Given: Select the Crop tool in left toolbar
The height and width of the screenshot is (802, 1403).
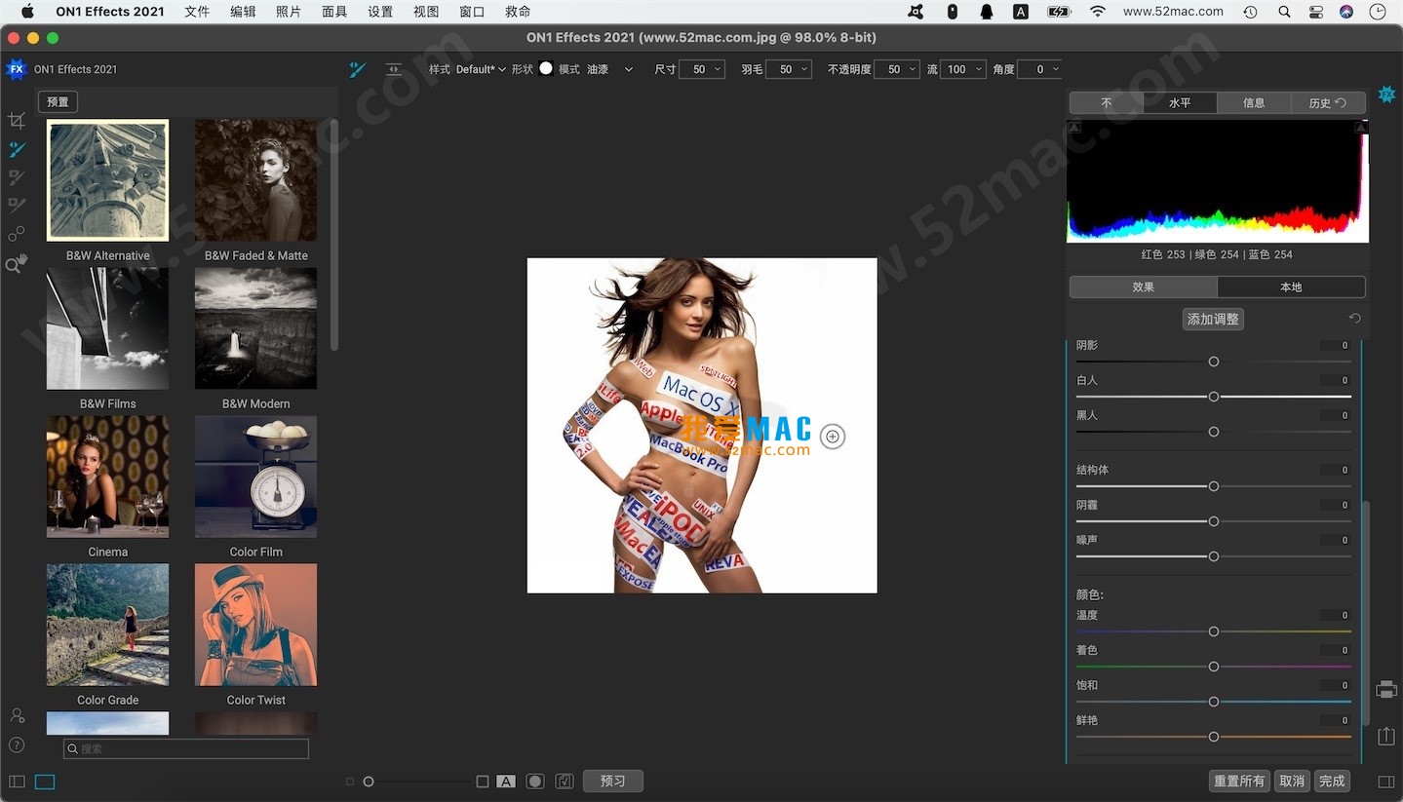Looking at the screenshot, I should click(17, 121).
